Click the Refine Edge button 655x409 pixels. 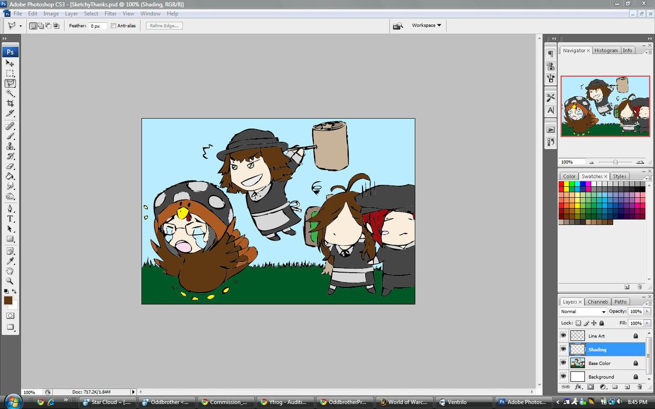pos(164,25)
